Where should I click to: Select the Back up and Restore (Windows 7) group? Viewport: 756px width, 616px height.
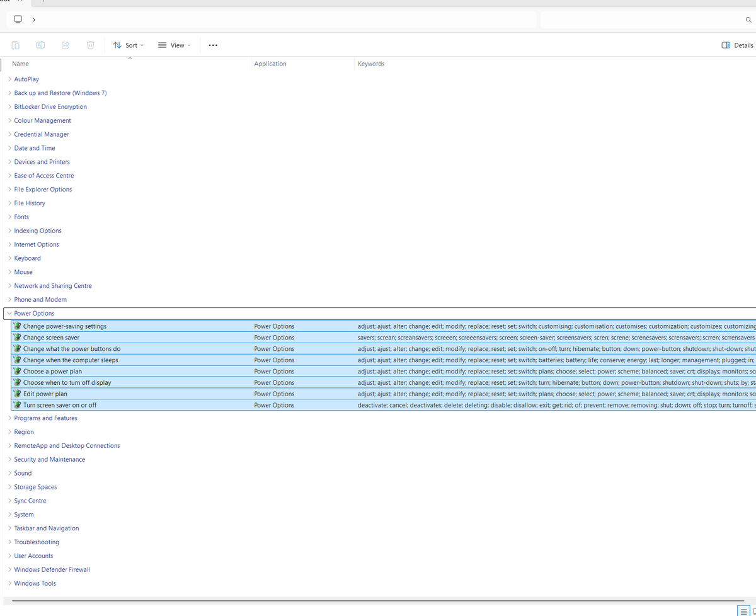coord(60,93)
